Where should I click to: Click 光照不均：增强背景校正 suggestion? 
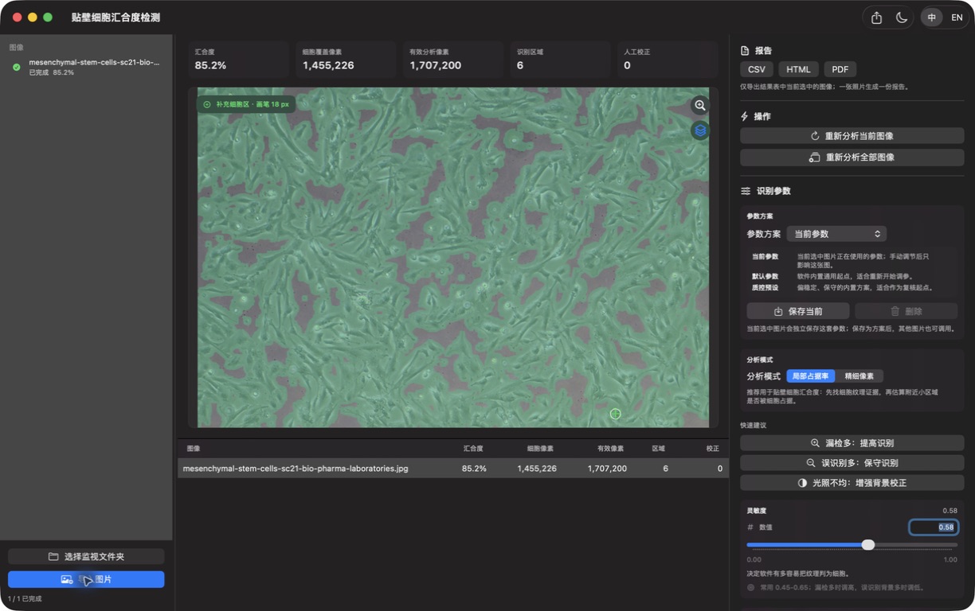(852, 483)
